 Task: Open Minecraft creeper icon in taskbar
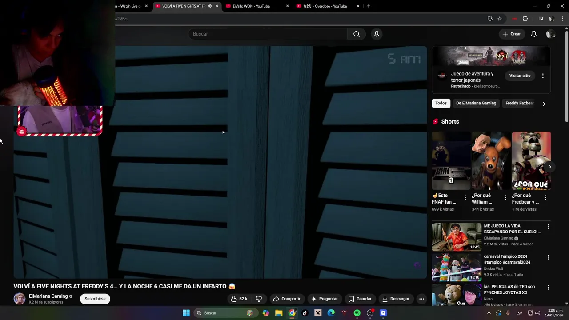318,313
